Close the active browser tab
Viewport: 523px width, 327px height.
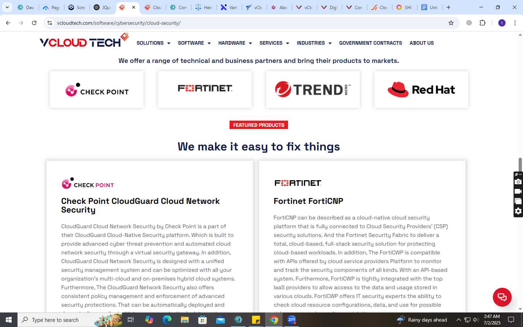(134, 7)
